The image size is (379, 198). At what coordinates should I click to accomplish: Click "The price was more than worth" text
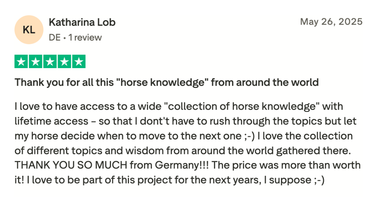click(286, 165)
